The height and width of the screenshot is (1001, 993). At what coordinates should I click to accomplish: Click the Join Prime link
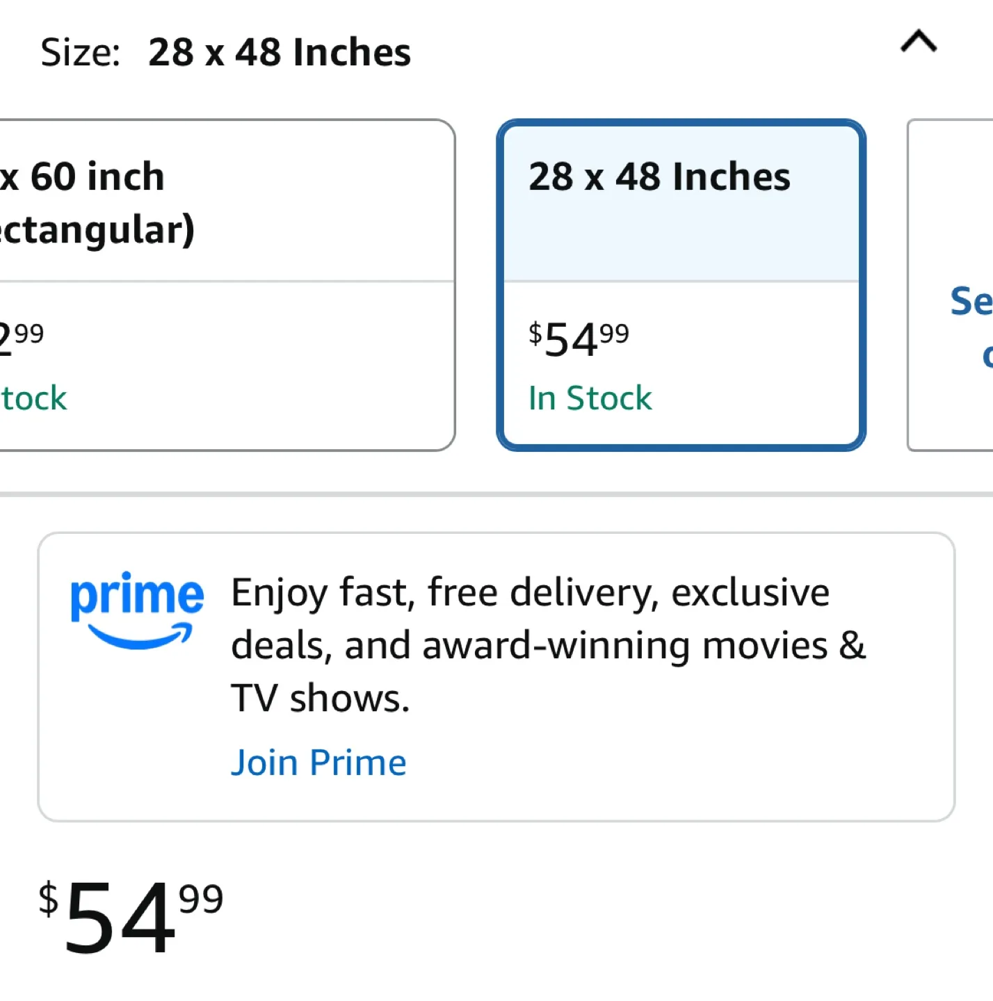[318, 763]
